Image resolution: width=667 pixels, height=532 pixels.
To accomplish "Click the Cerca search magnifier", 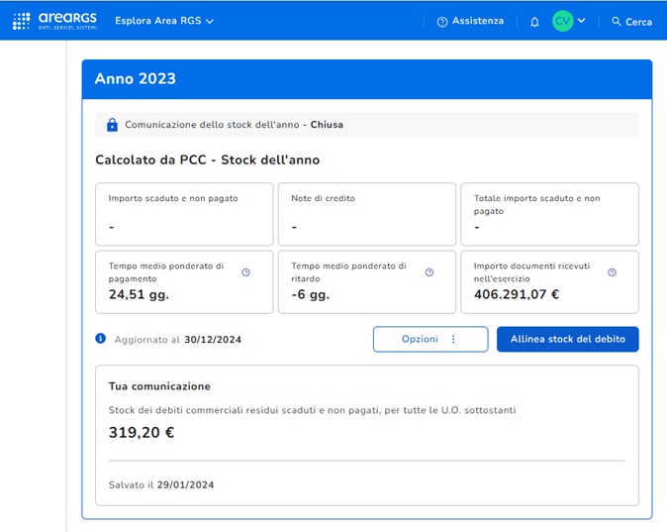I will [617, 22].
